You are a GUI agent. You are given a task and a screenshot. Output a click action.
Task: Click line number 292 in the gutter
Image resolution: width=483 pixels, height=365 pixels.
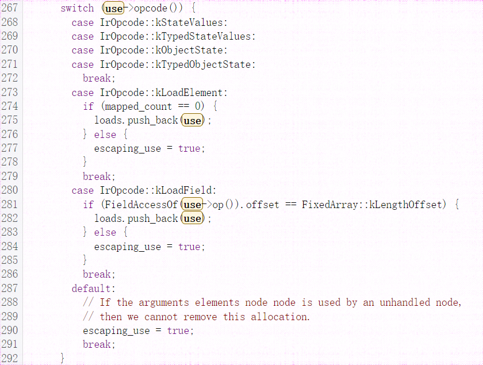10,358
